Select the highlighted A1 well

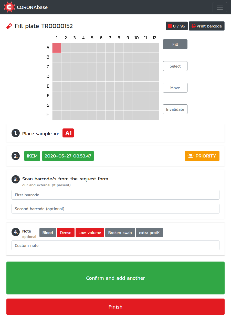pos(57,48)
